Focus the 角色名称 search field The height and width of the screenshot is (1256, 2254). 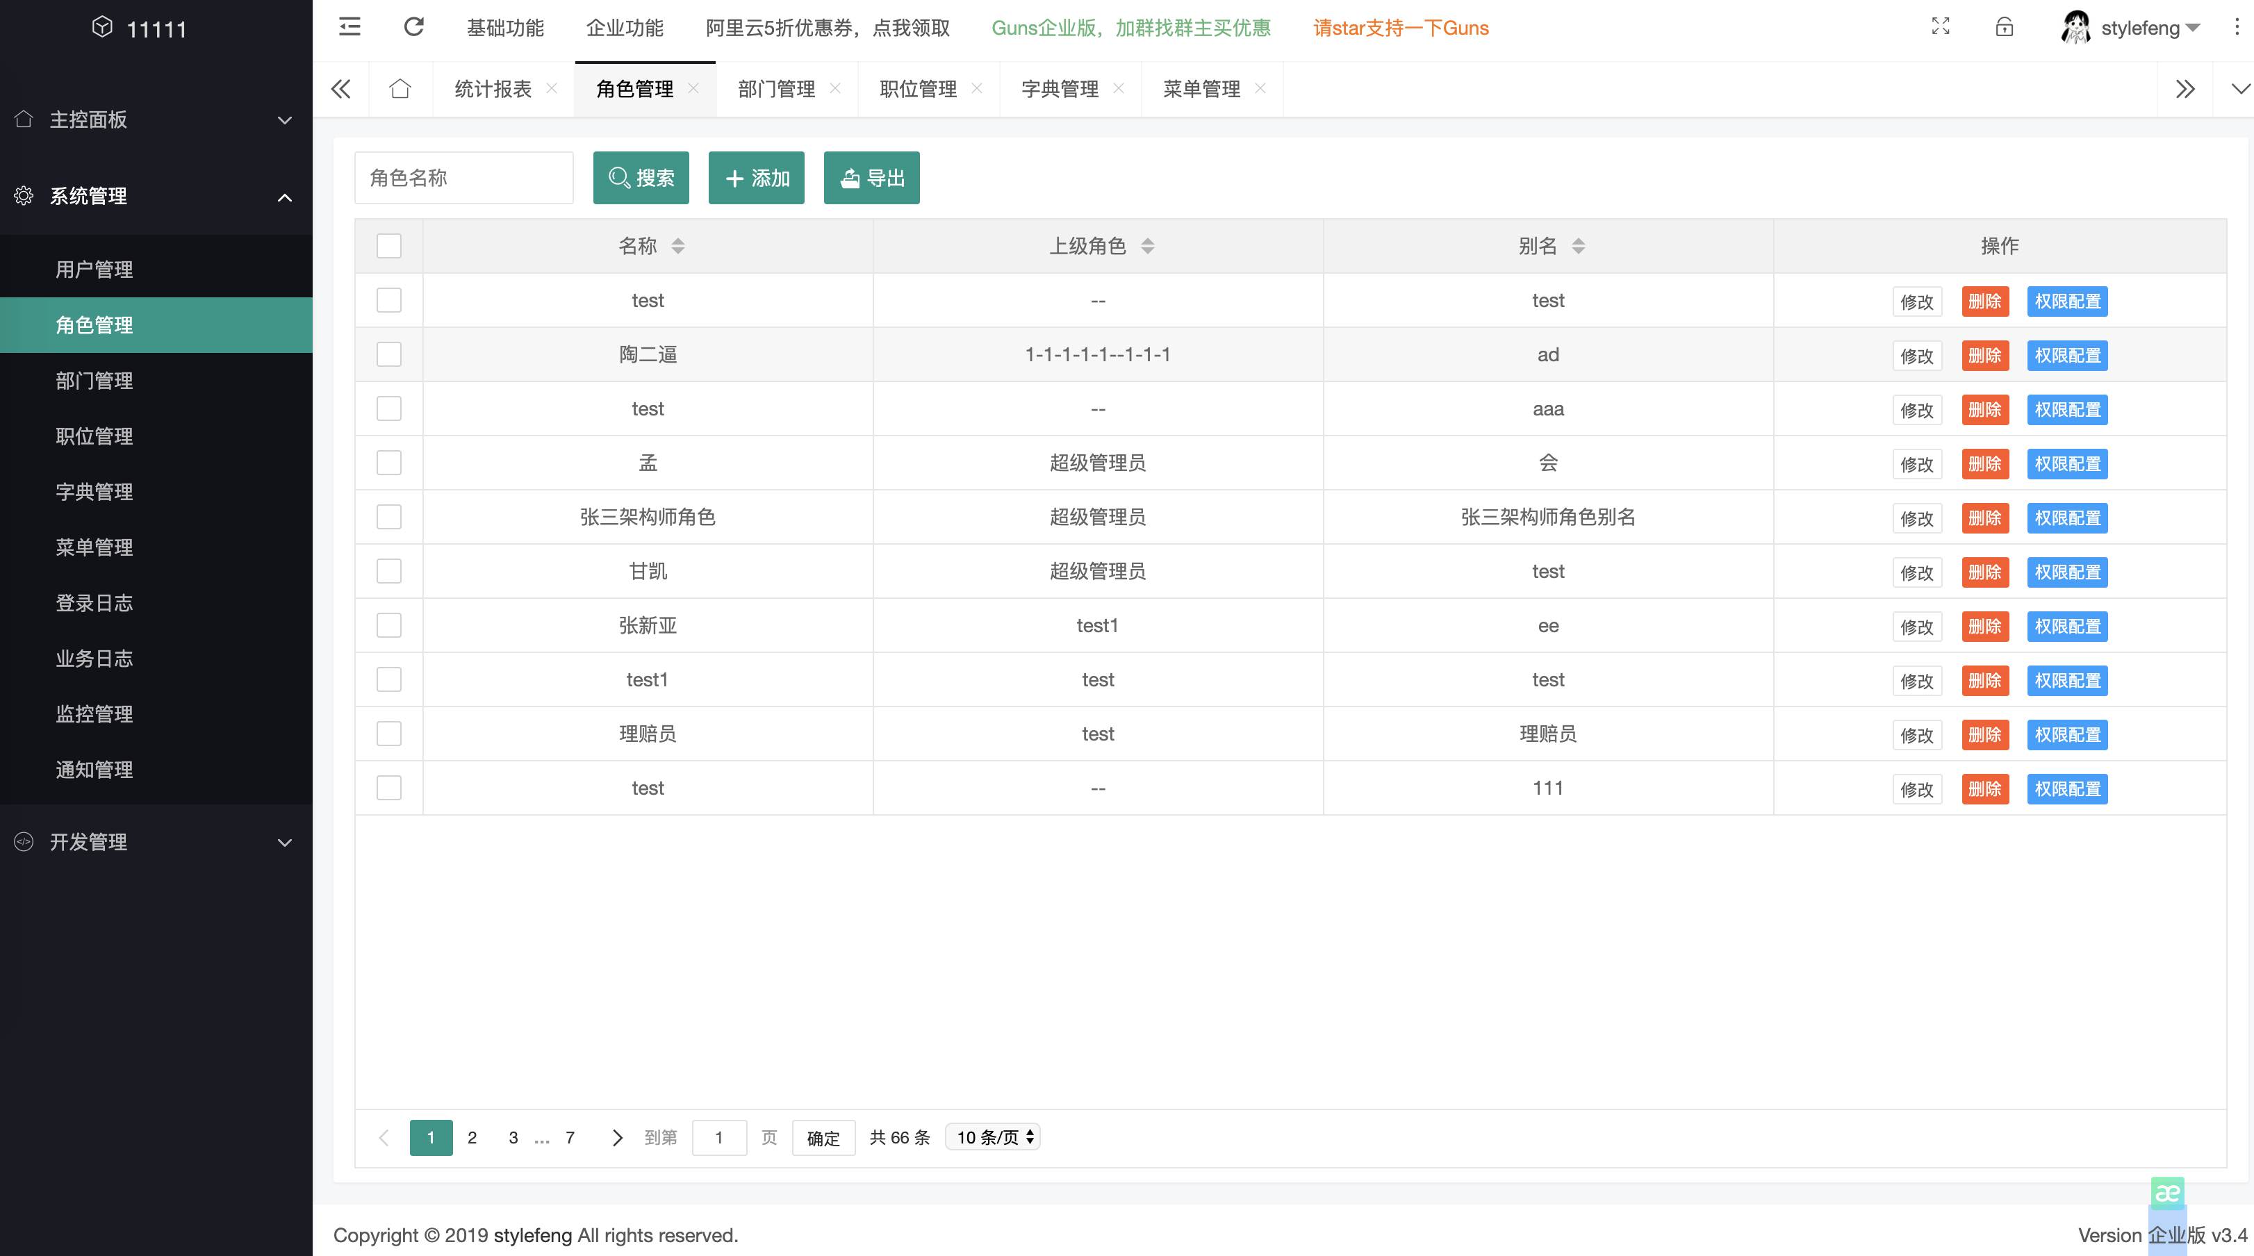click(463, 179)
